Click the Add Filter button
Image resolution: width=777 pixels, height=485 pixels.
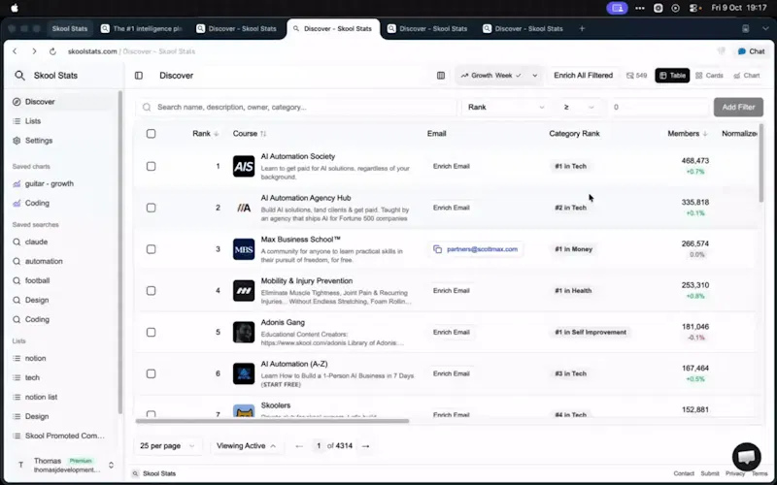click(x=738, y=107)
